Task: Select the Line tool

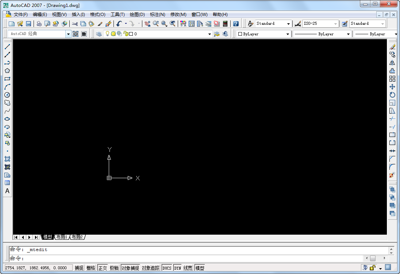Action: click(7, 46)
